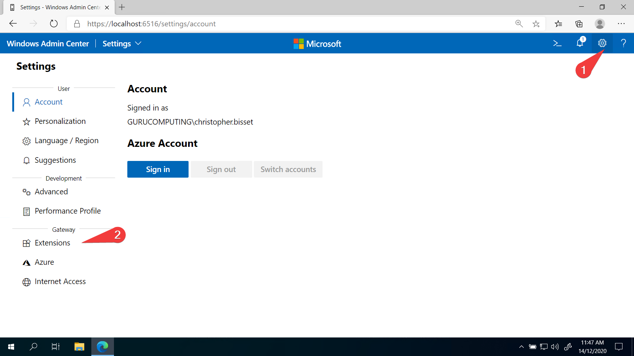
Task: Click the blue Sign in button
Action: pyautogui.click(x=158, y=169)
